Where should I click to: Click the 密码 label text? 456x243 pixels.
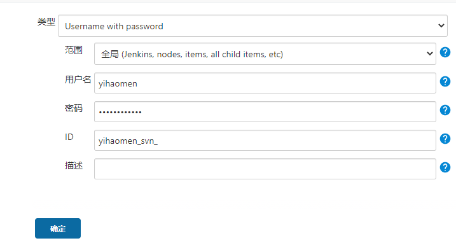[74, 108]
